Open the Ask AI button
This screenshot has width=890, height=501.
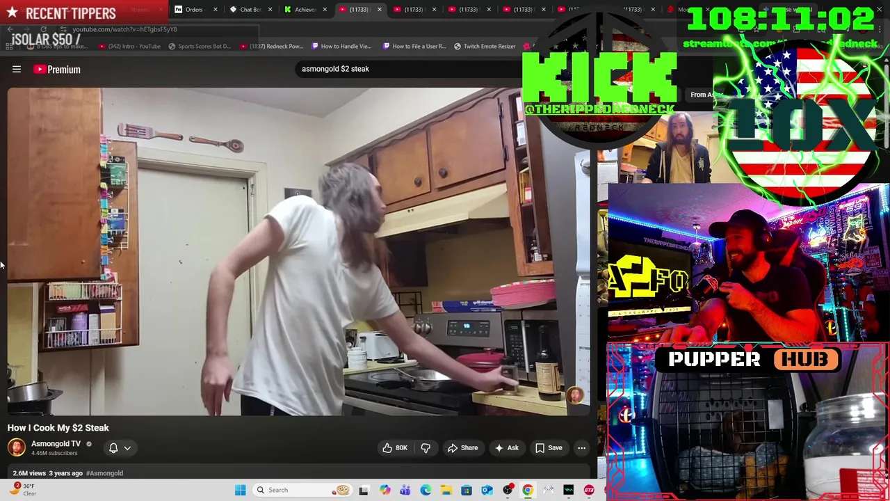[506, 448]
